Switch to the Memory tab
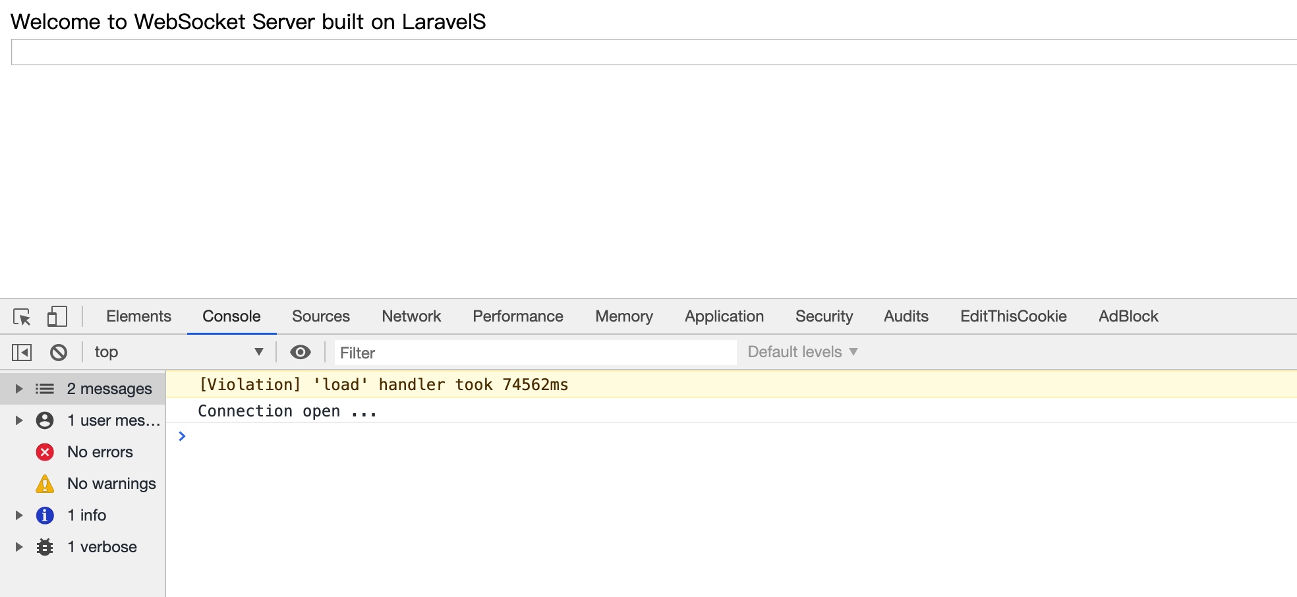The image size is (1297, 597). tap(624, 316)
